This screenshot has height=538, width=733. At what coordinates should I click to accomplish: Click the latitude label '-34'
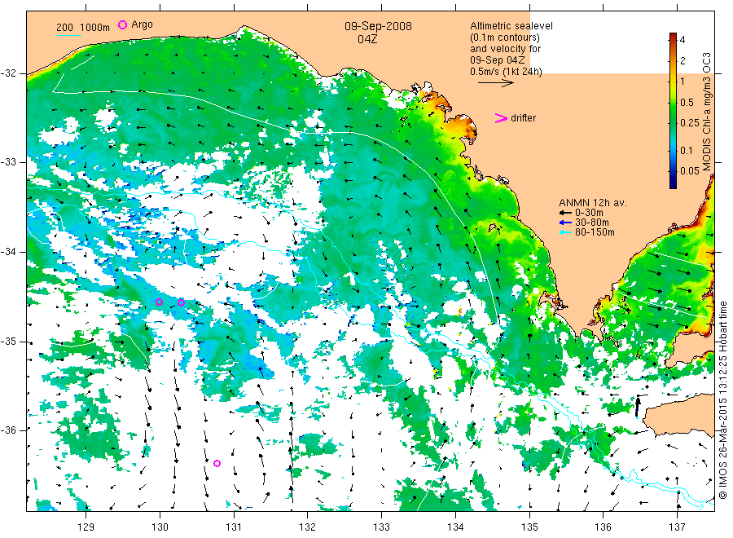pos(8,252)
